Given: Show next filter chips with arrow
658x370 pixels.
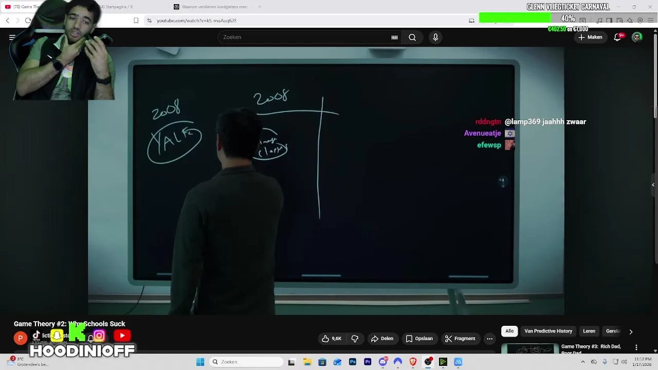Looking at the screenshot, I should tap(631, 331).
